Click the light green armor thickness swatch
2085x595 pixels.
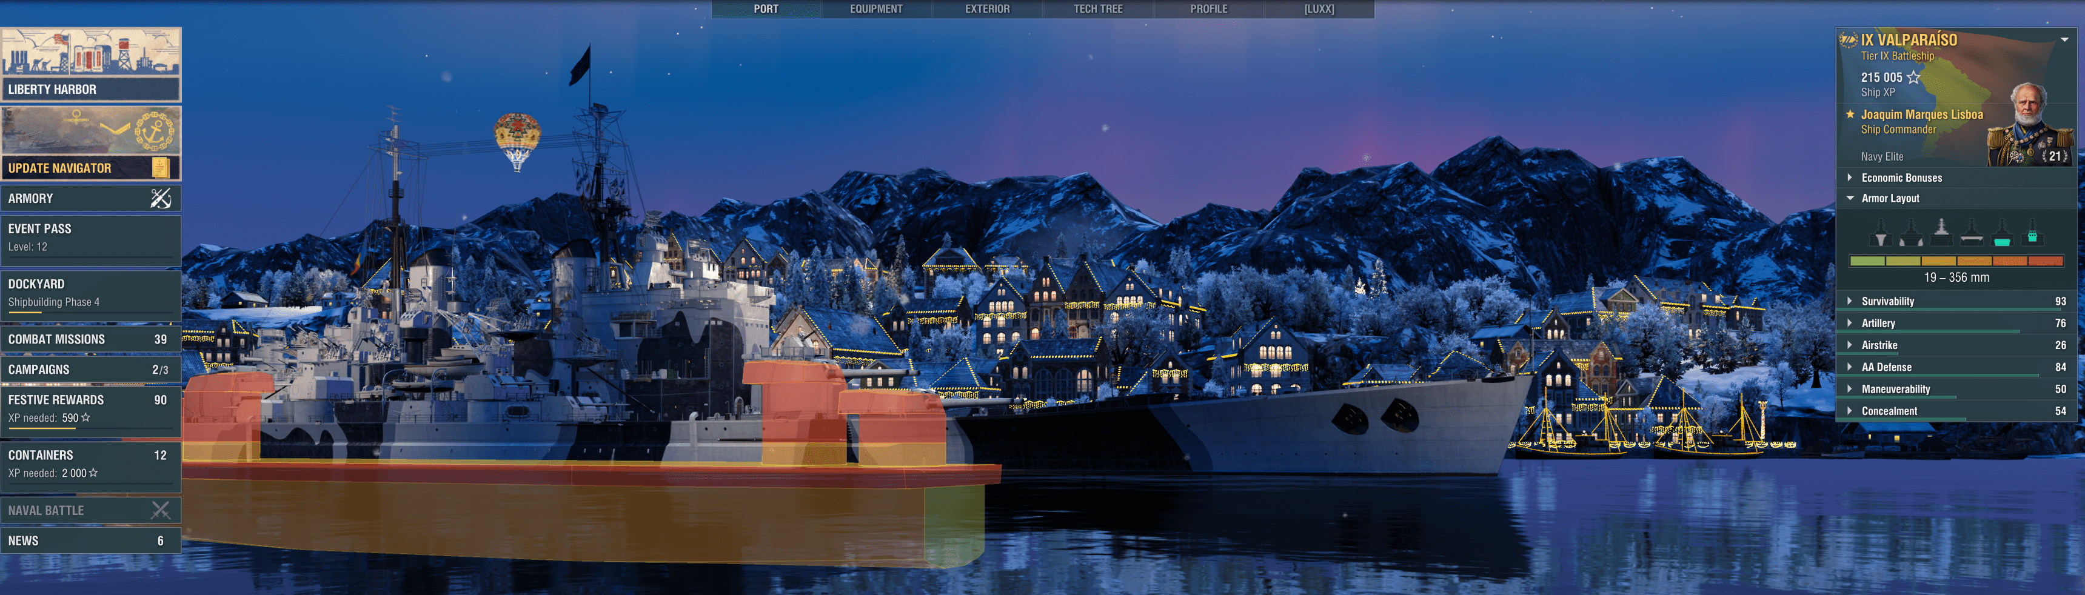(x=1867, y=261)
